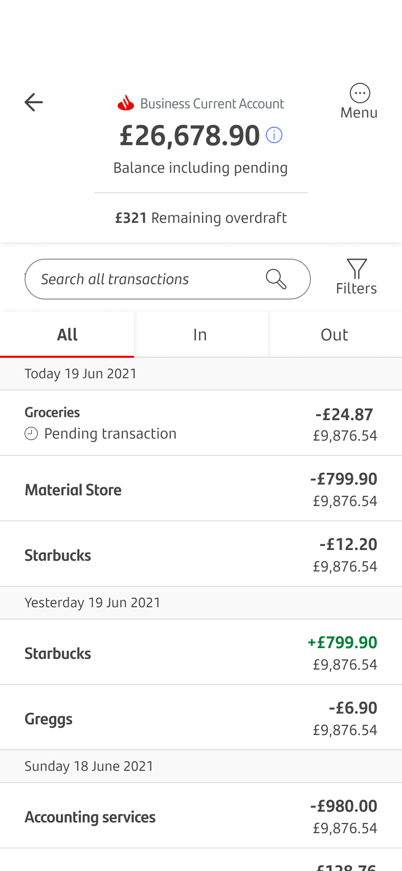Image resolution: width=402 pixels, height=871 pixels.
Task: Open today's Starbucks -£12.20 transaction
Action: coord(200,555)
